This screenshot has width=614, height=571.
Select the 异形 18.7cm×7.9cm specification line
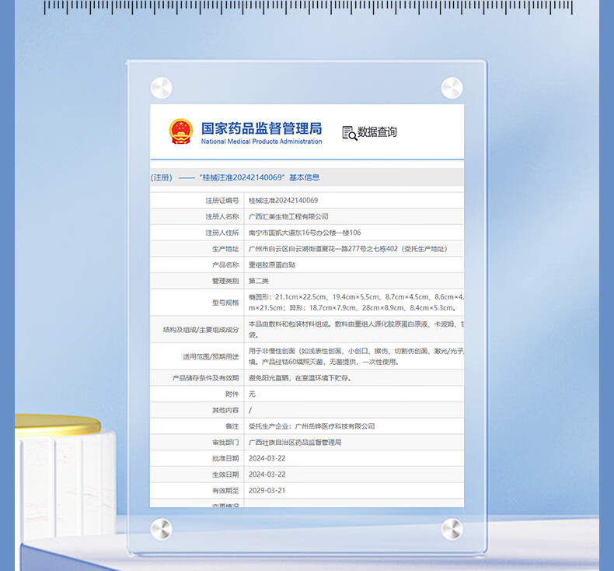(353, 308)
